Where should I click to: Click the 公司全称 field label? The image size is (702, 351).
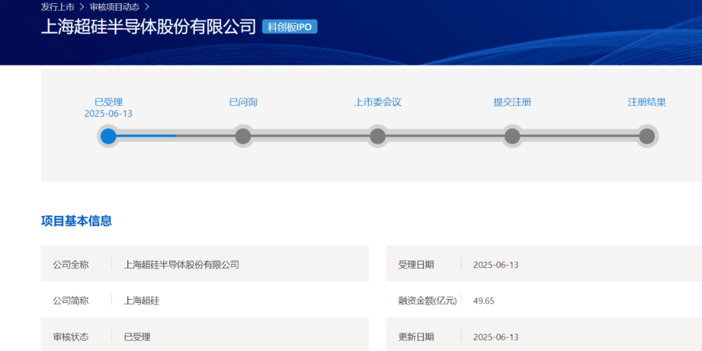click(71, 265)
